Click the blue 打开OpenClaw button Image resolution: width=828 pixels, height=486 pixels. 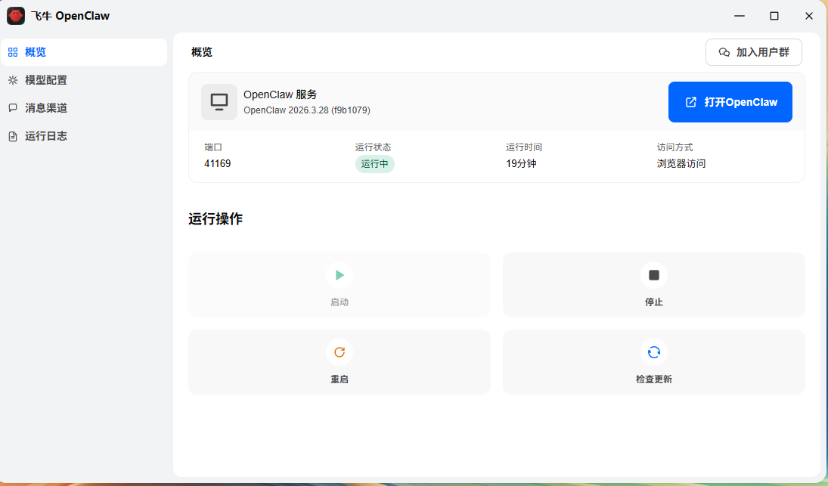(x=730, y=102)
